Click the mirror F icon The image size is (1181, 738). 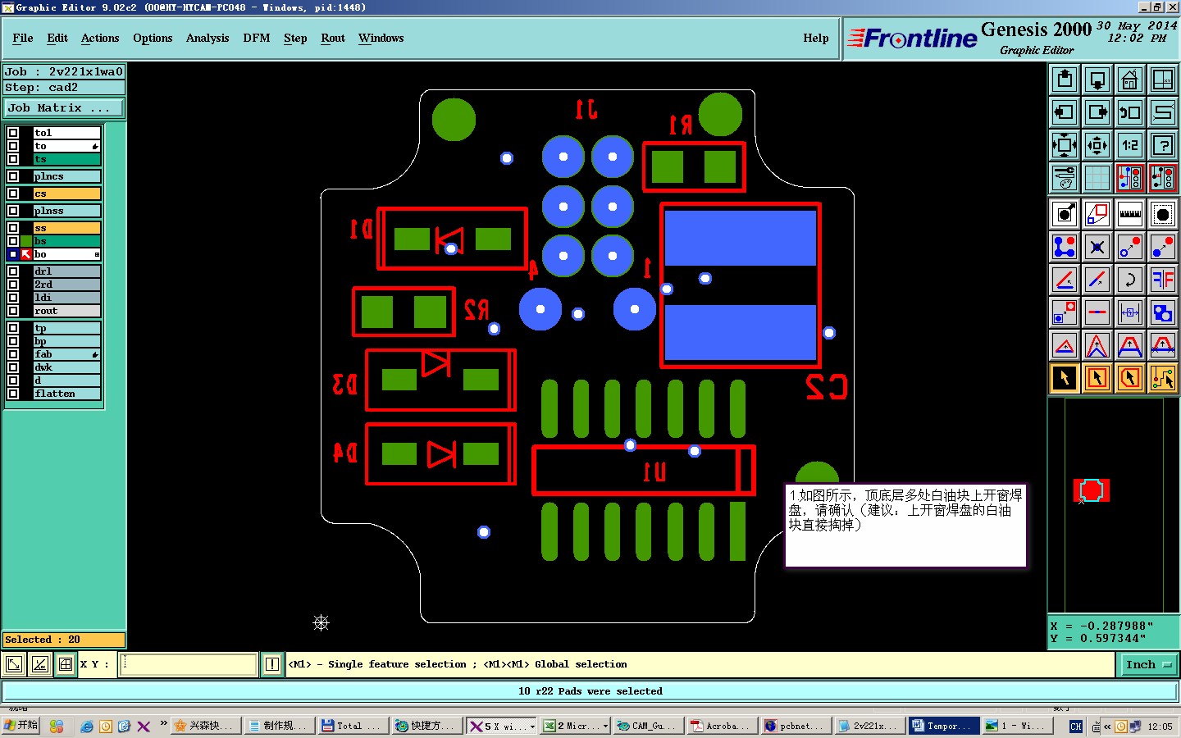click(1163, 280)
